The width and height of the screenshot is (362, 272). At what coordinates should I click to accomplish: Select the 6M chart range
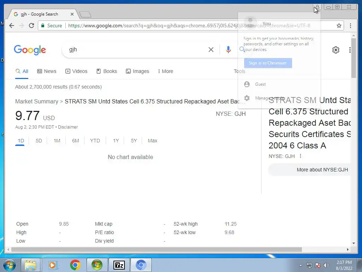[76, 141]
